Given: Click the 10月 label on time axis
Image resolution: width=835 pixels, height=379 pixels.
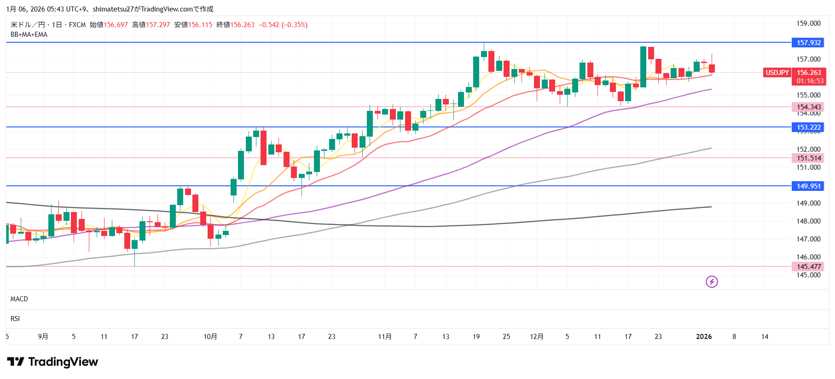Looking at the screenshot, I should point(210,337).
